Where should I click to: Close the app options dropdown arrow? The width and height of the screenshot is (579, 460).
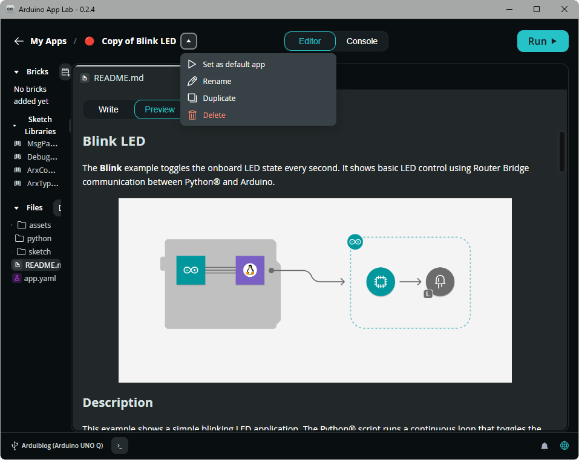[x=189, y=41]
